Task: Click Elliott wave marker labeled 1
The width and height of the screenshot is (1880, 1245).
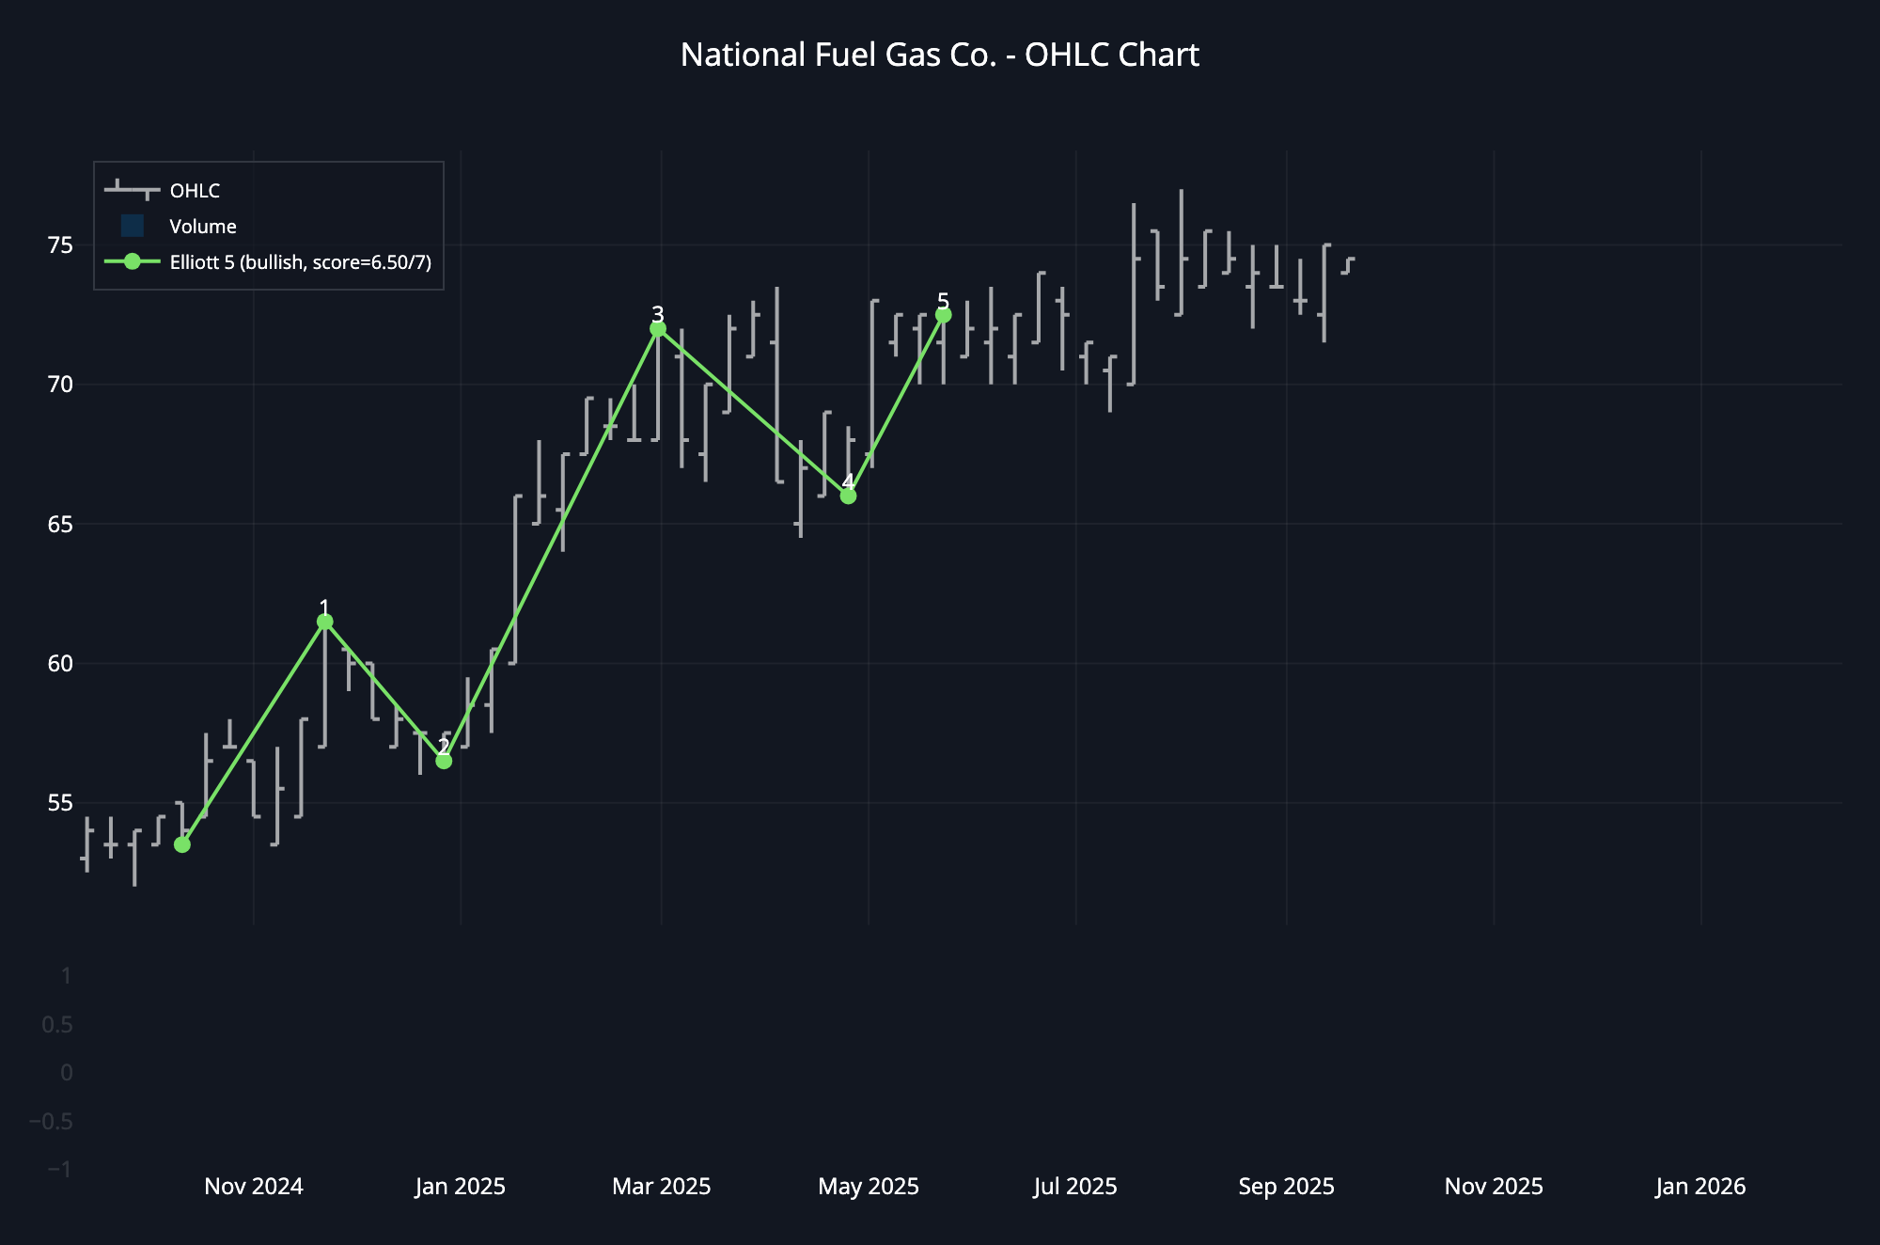Action: coord(325,622)
